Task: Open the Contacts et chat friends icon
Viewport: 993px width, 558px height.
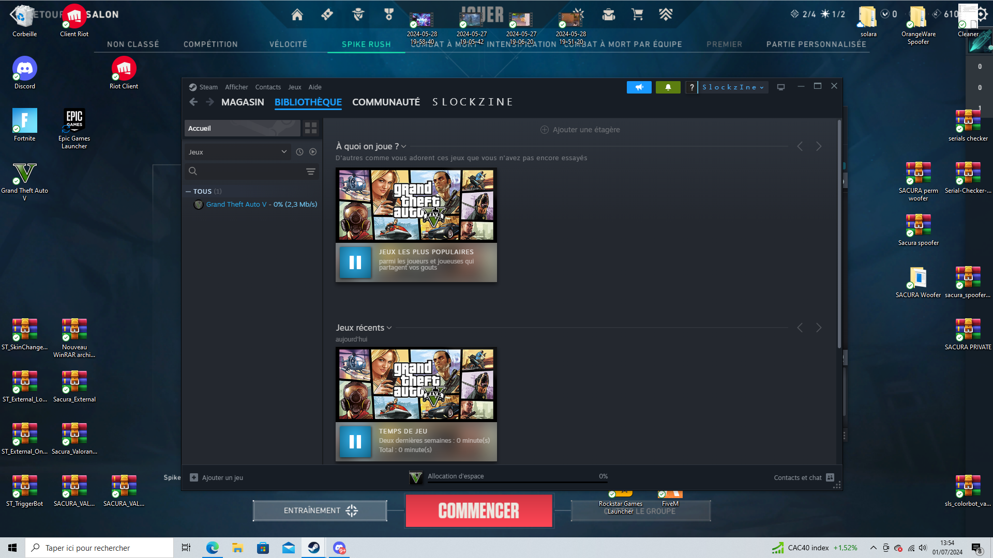Action: tap(830, 477)
